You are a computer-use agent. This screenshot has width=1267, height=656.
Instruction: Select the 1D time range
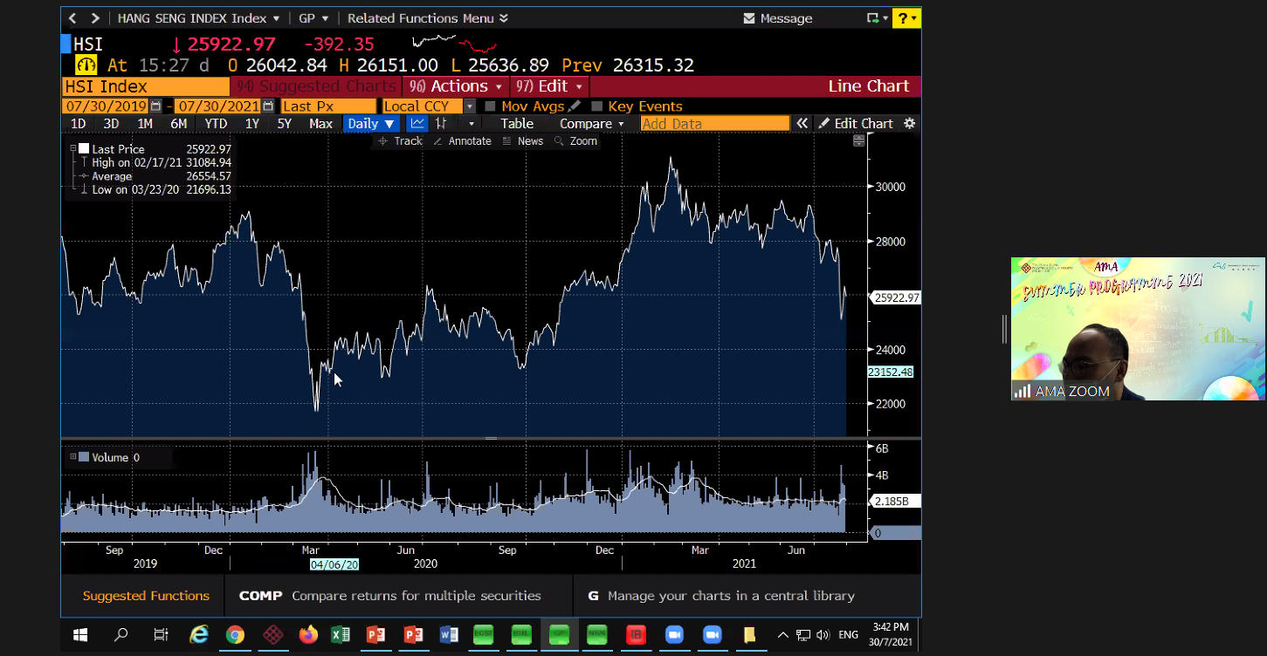[x=78, y=124]
